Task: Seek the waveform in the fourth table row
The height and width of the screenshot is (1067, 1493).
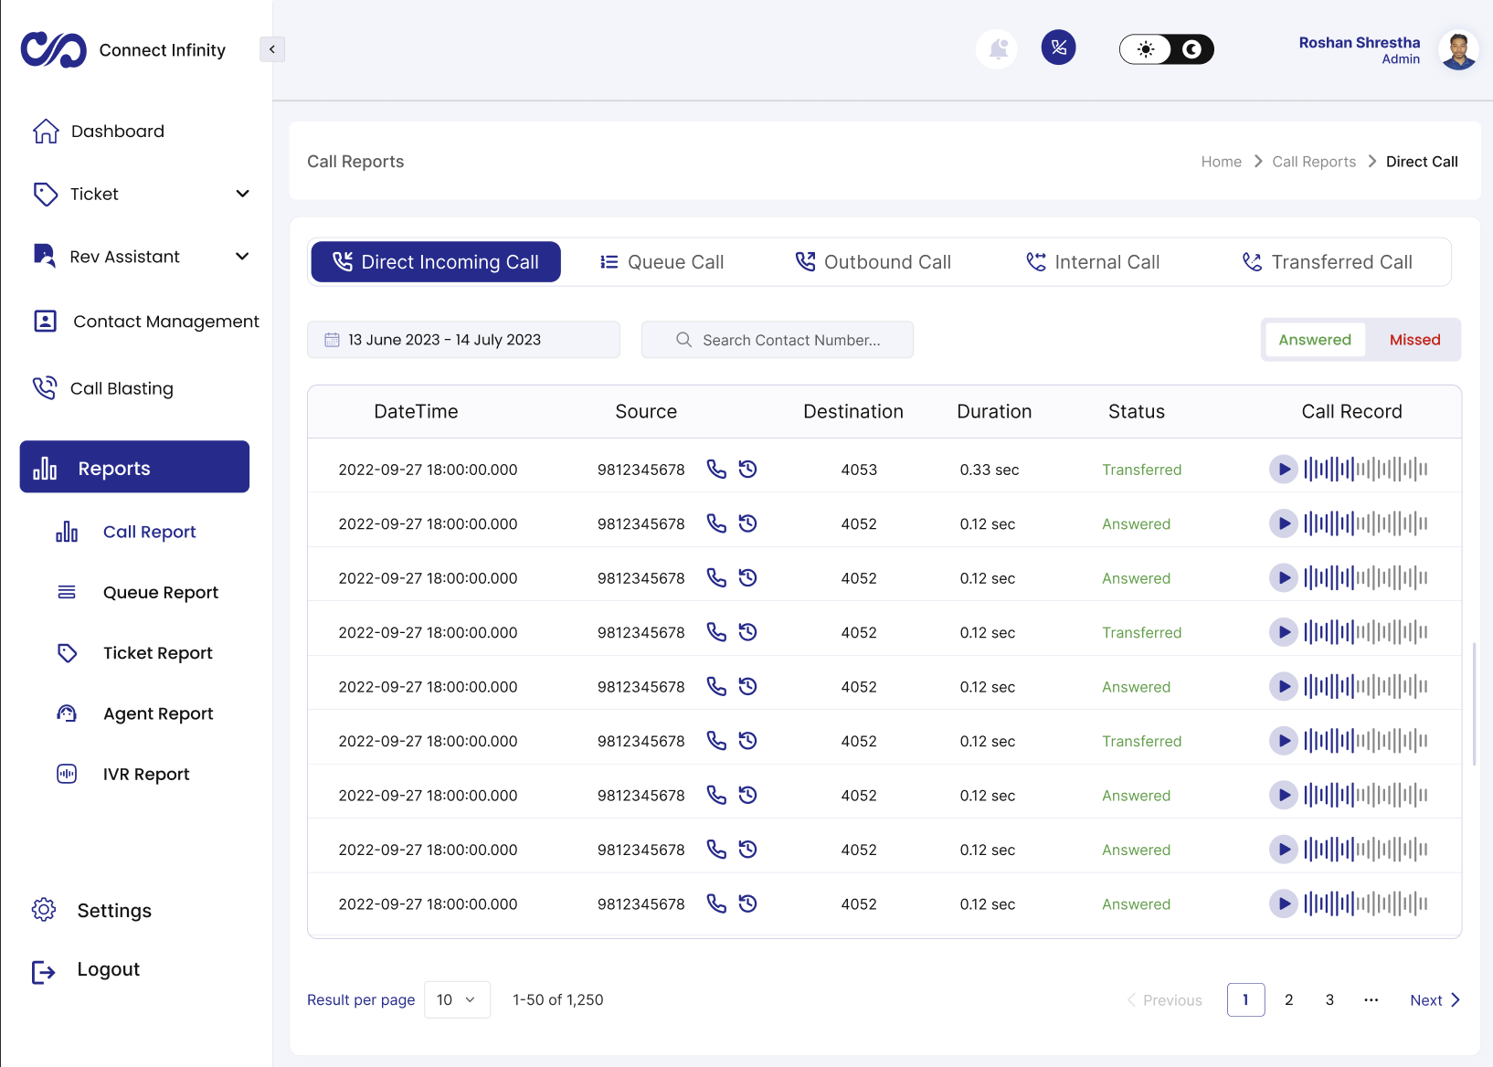Action: pyautogui.click(x=1366, y=632)
